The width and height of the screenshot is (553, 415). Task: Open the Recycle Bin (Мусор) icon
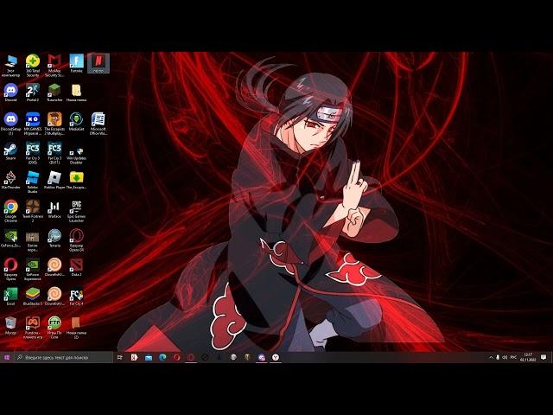[x=10, y=325]
